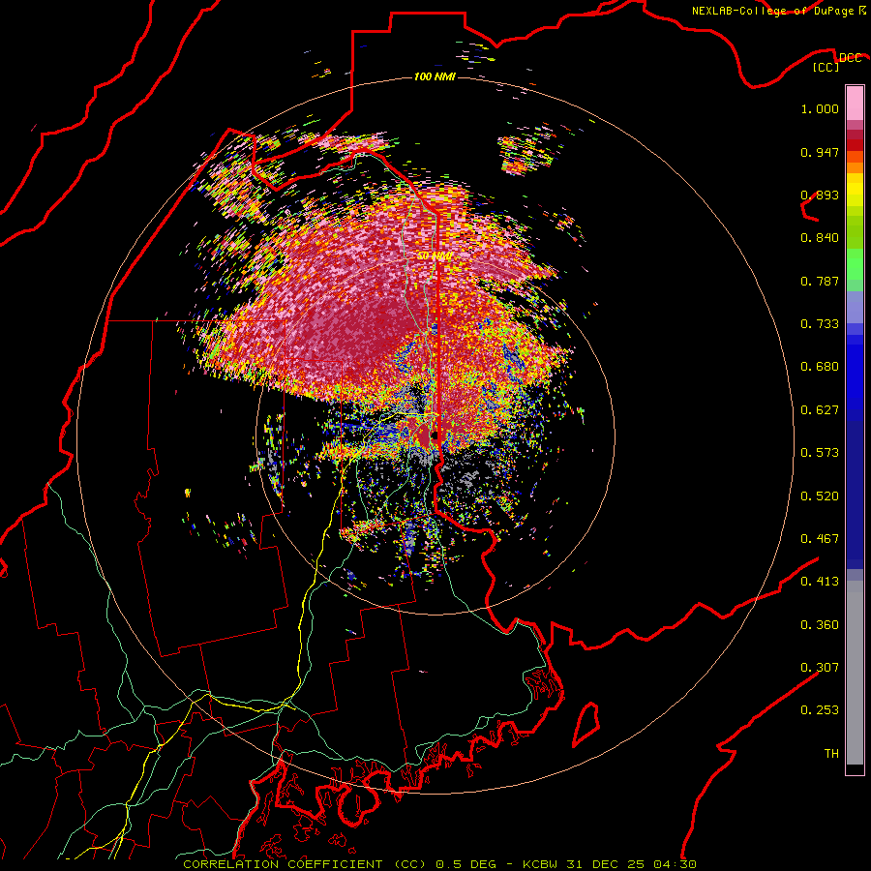Click the 0.947 legend value
The height and width of the screenshot is (871, 871).
pos(820,152)
